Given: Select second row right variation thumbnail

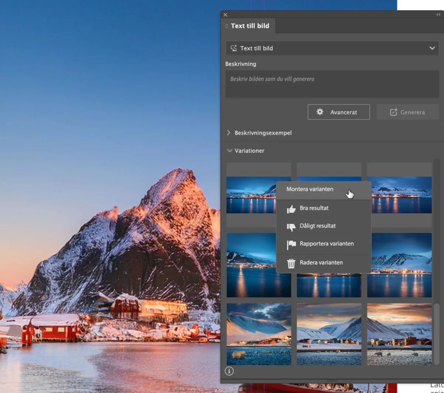Looking at the screenshot, I should [401, 265].
